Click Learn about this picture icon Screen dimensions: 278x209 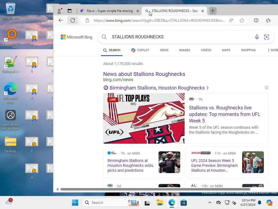click(x=11, y=120)
